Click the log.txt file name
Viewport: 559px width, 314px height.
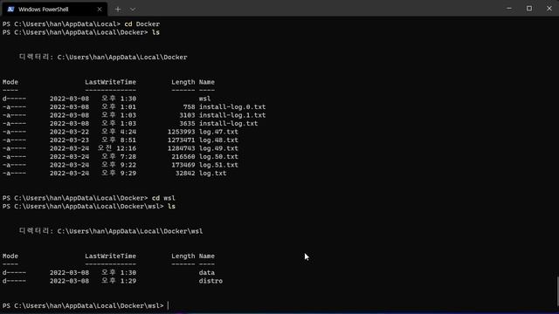212,173
